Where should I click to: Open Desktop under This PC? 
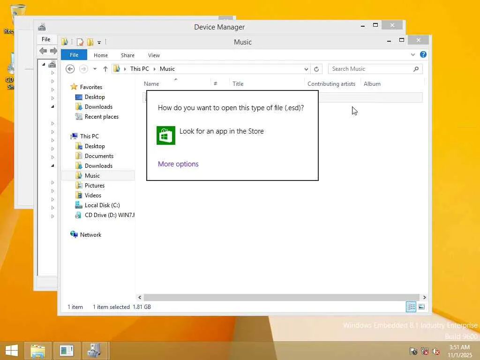click(x=95, y=146)
